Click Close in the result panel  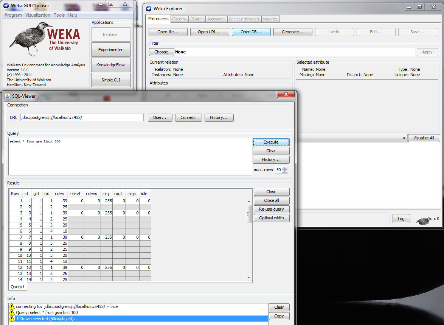(x=272, y=192)
